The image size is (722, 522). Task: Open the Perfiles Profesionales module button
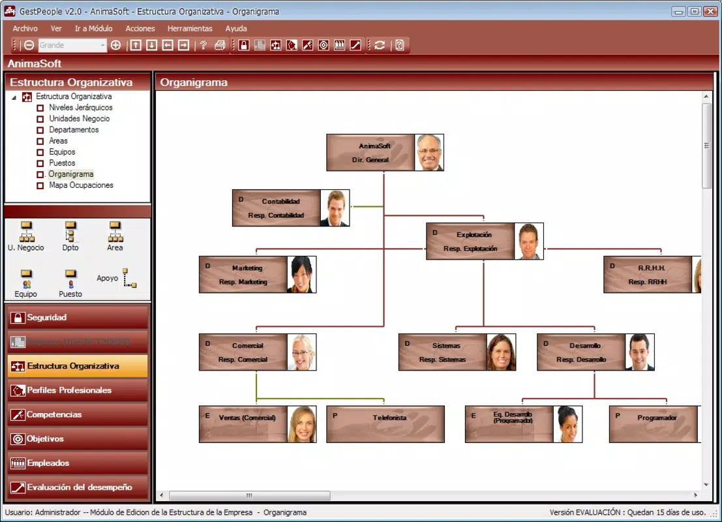[78, 390]
